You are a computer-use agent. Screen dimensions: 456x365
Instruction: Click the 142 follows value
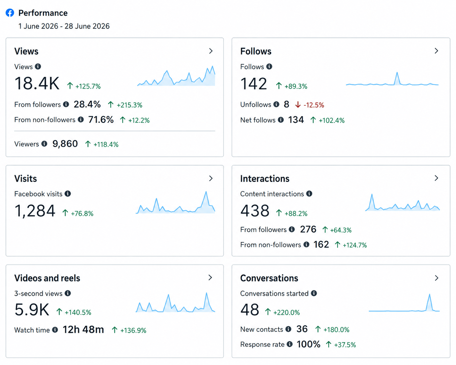(x=254, y=84)
